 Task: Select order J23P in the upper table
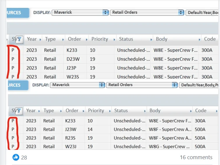[71, 68]
